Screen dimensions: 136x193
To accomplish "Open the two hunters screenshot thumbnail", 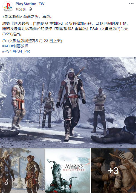I will (22, 171).
